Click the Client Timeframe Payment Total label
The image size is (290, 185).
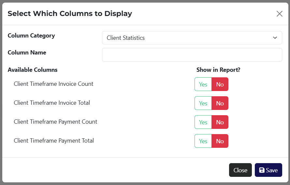(54, 141)
